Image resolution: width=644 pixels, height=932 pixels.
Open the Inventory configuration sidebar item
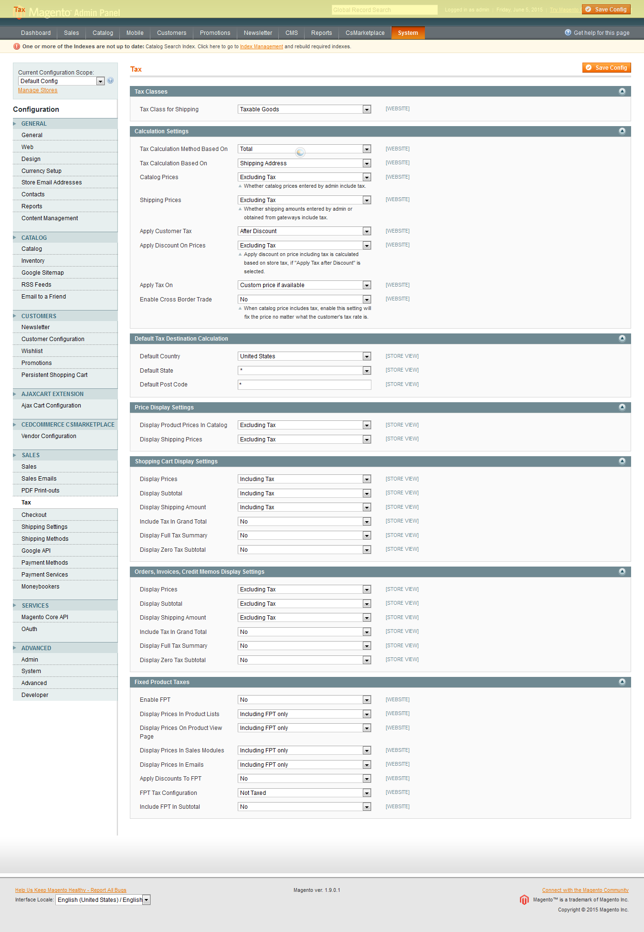[65, 261]
